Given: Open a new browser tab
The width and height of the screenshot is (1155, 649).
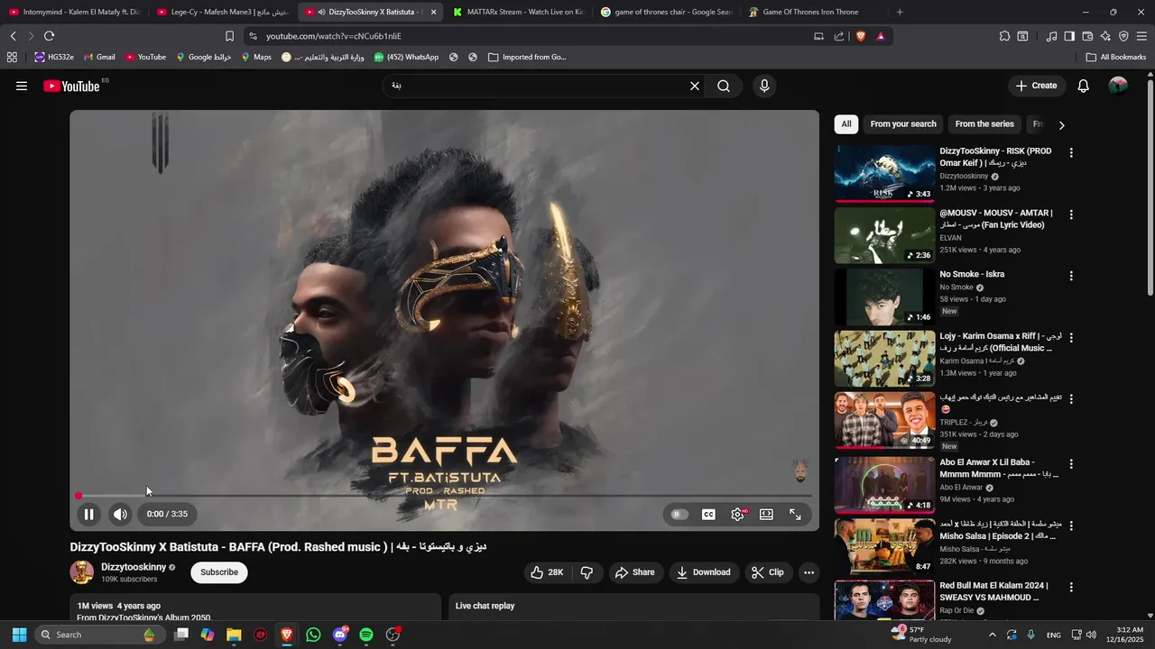Looking at the screenshot, I should point(900,12).
